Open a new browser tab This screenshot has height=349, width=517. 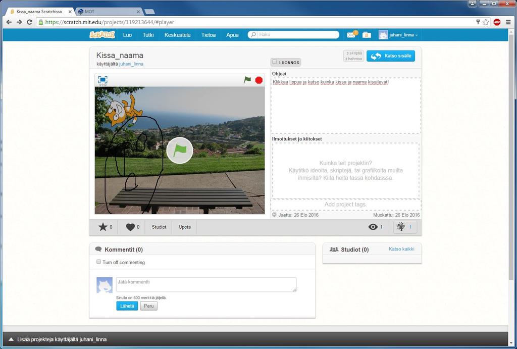[x=149, y=12]
